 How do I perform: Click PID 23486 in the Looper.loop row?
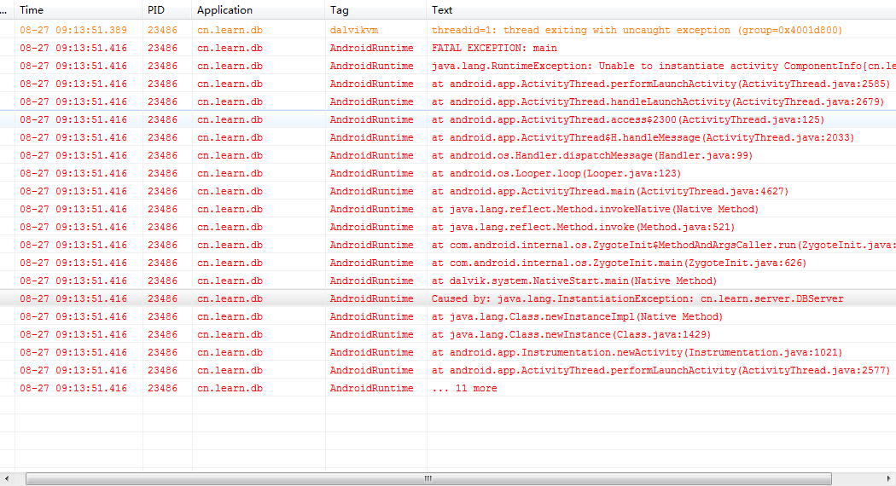[162, 173]
